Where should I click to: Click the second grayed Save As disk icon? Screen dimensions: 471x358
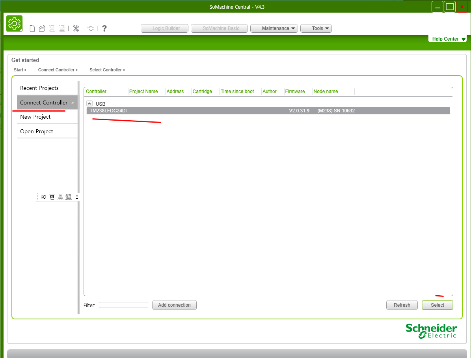click(61, 28)
